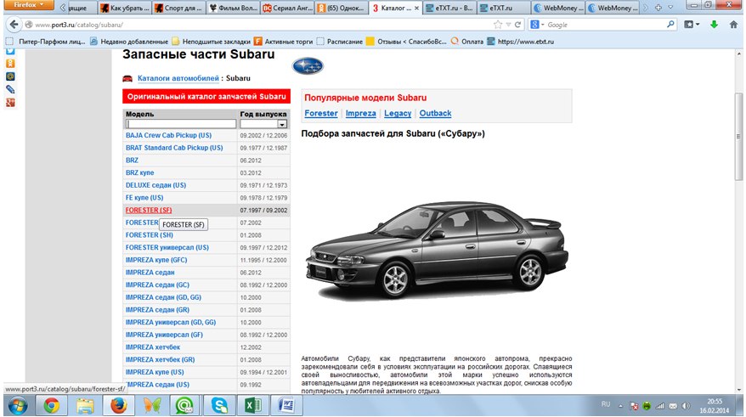Screen dimensions: 746x417
Task: Open the 'Оплата' bookmark
Action: pyautogui.click(x=466, y=42)
